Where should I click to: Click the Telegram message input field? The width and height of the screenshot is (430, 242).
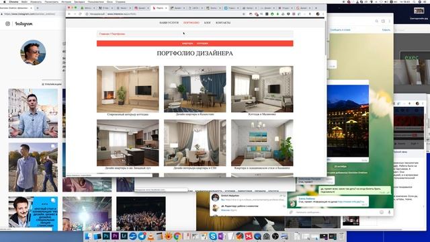pos(336,212)
